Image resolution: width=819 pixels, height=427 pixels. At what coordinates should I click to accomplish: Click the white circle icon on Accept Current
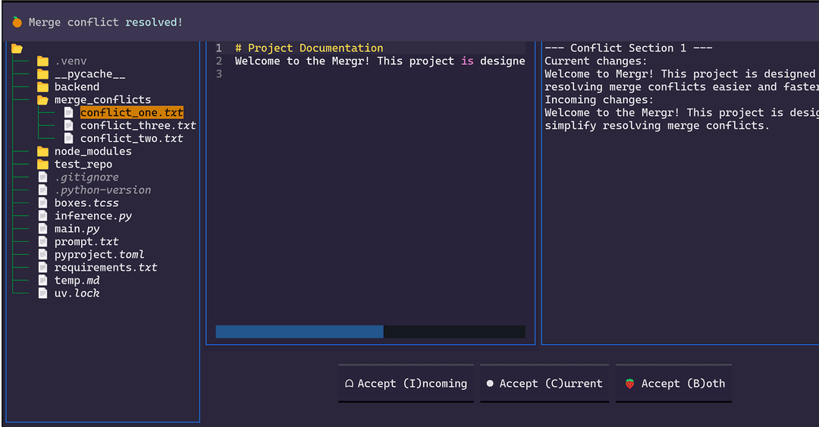click(x=490, y=384)
